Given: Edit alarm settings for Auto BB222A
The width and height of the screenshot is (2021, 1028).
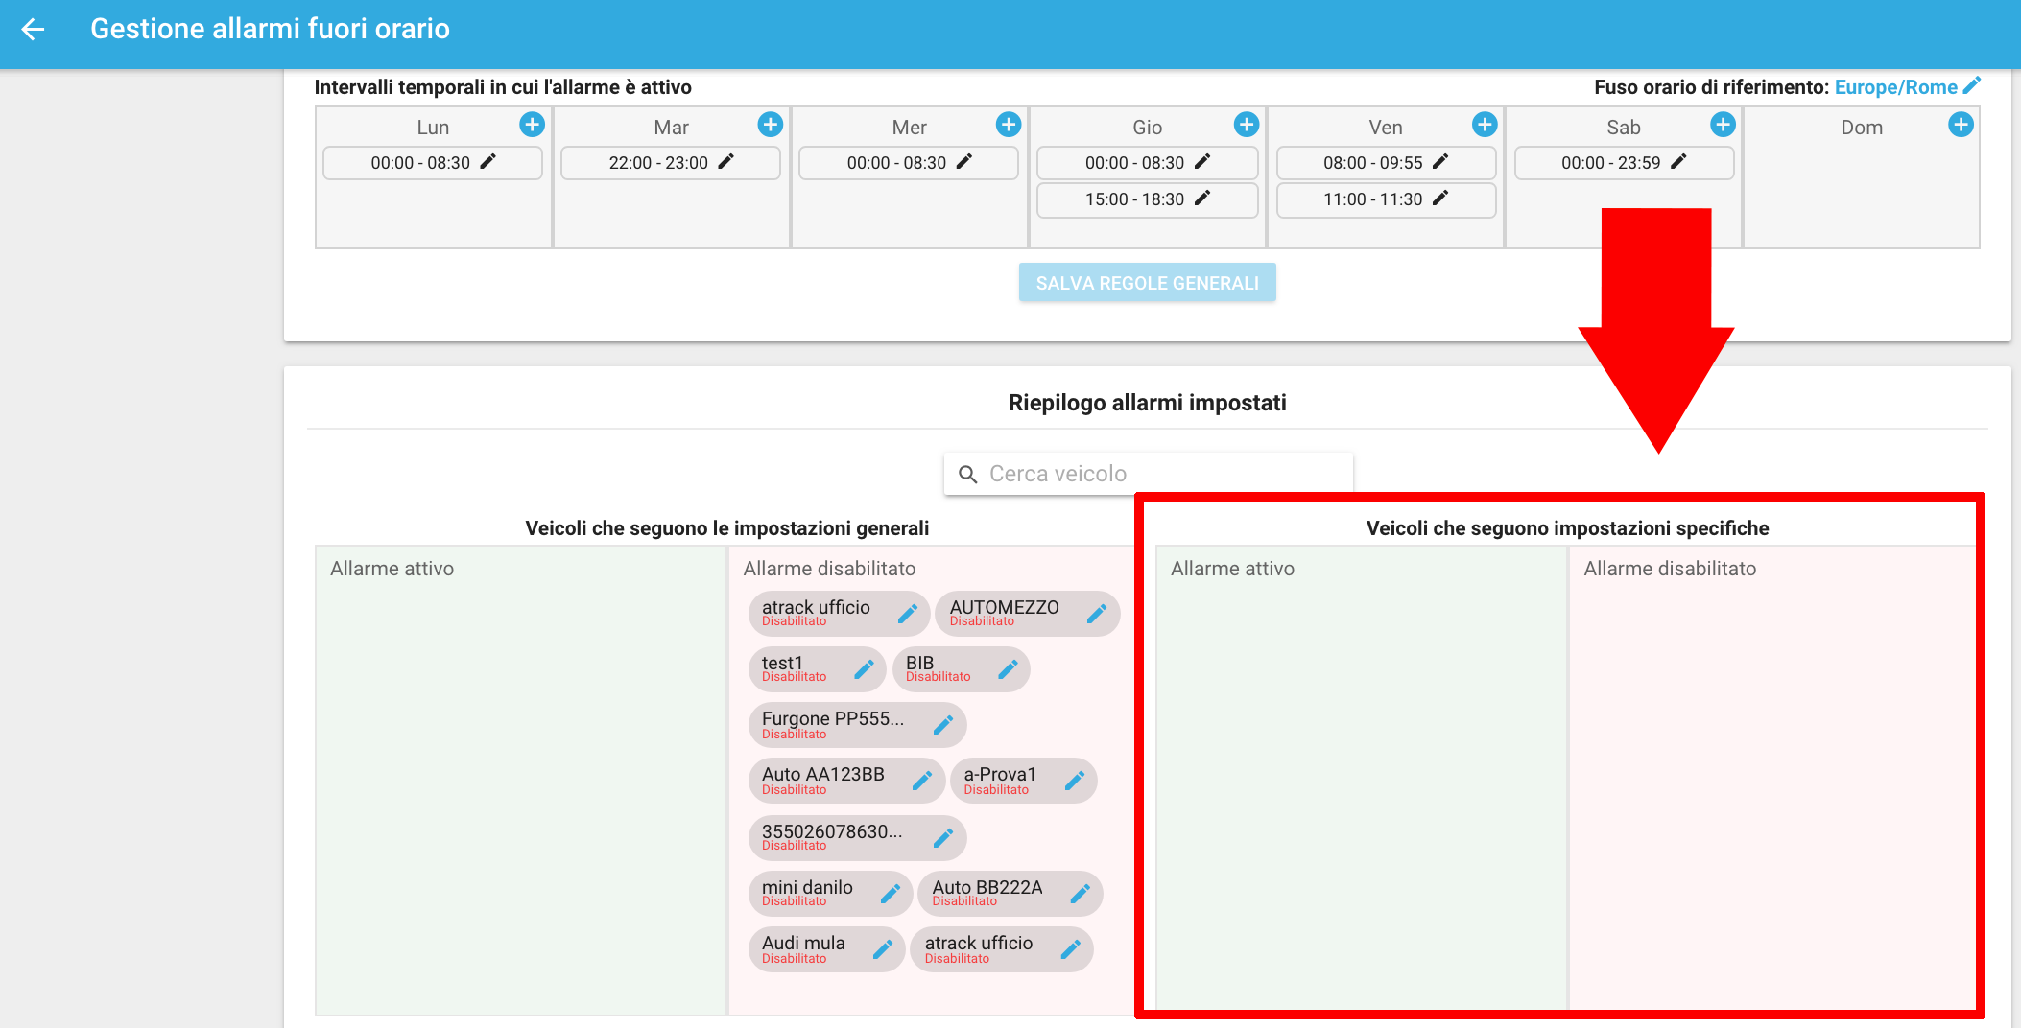Looking at the screenshot, I should (x=1080, y=894).
